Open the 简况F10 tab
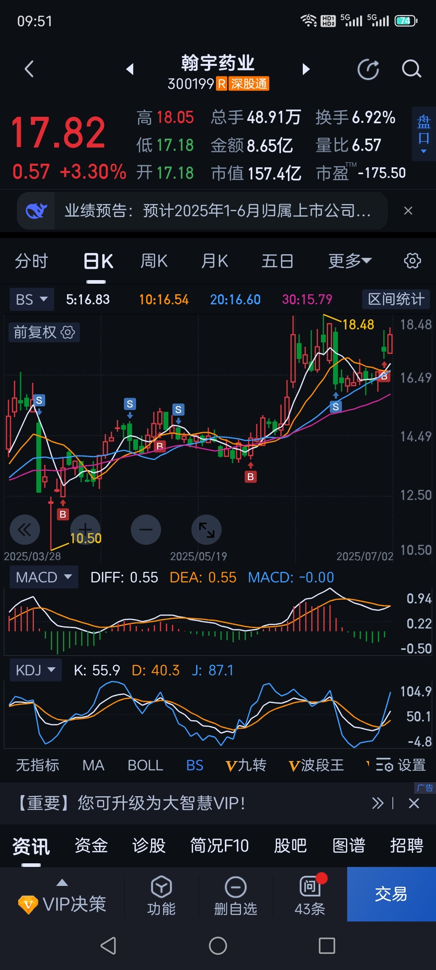The image size is (436, 970). (220, 846)
